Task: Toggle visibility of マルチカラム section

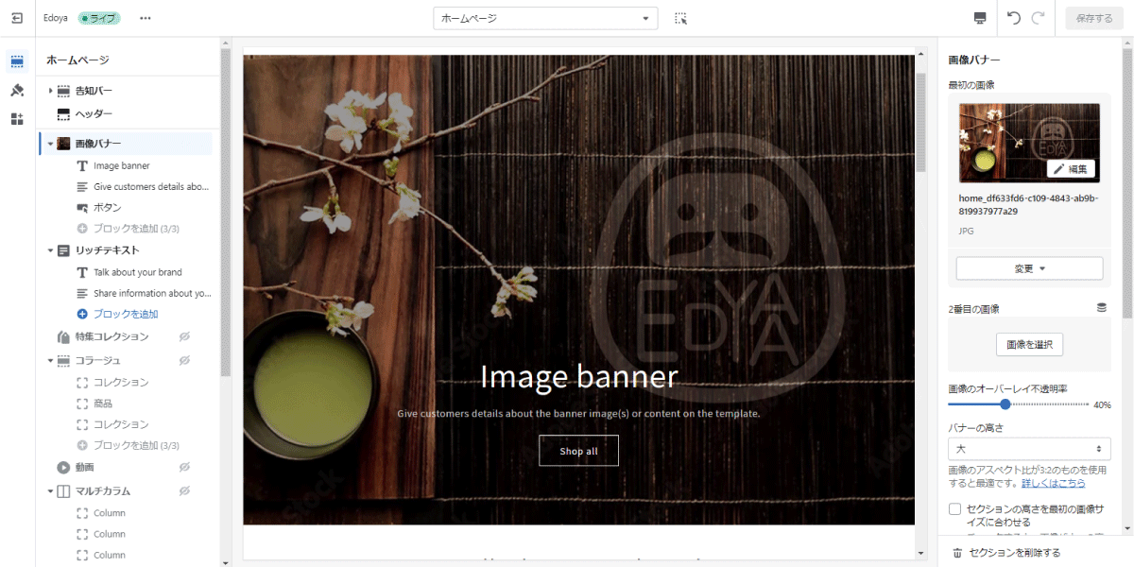Action: point(185,491)
